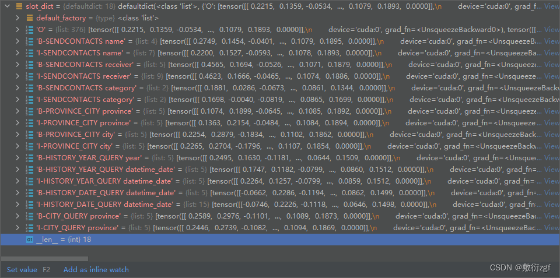Click Add as inline watch

pyautogui.click(x=96, y=270)
